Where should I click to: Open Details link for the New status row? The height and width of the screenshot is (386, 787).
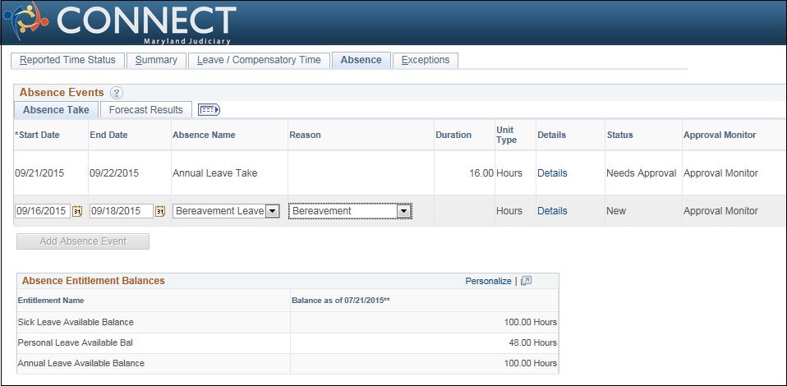(552, 211)
